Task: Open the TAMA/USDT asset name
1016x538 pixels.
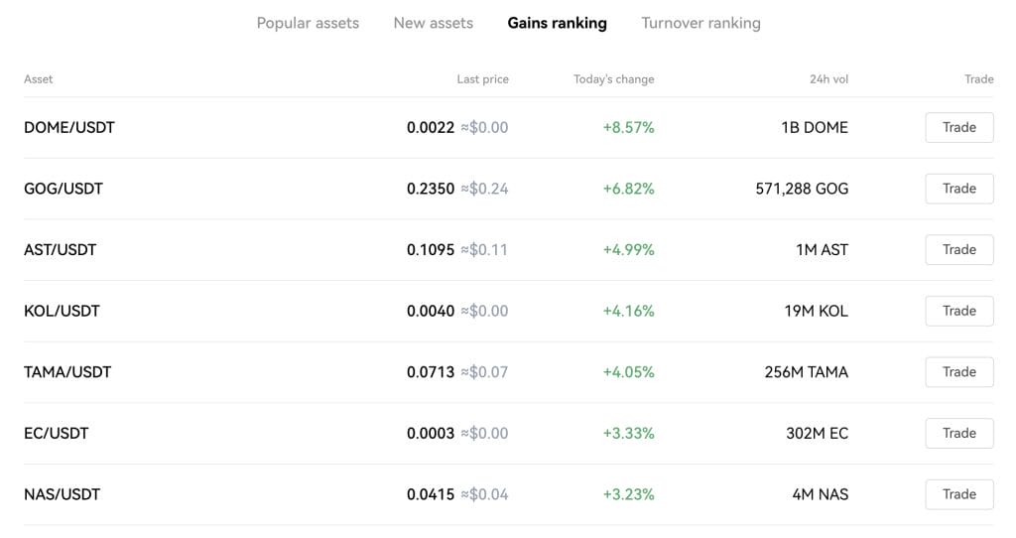Action: click(67, 372)
